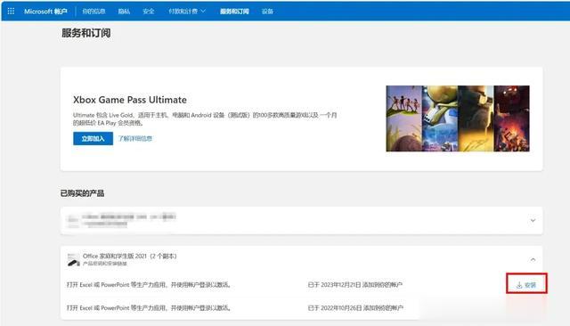Click the Xbox Game Pass Ultimate title
This screenshot has width=570, height=326.
point(130,100)
